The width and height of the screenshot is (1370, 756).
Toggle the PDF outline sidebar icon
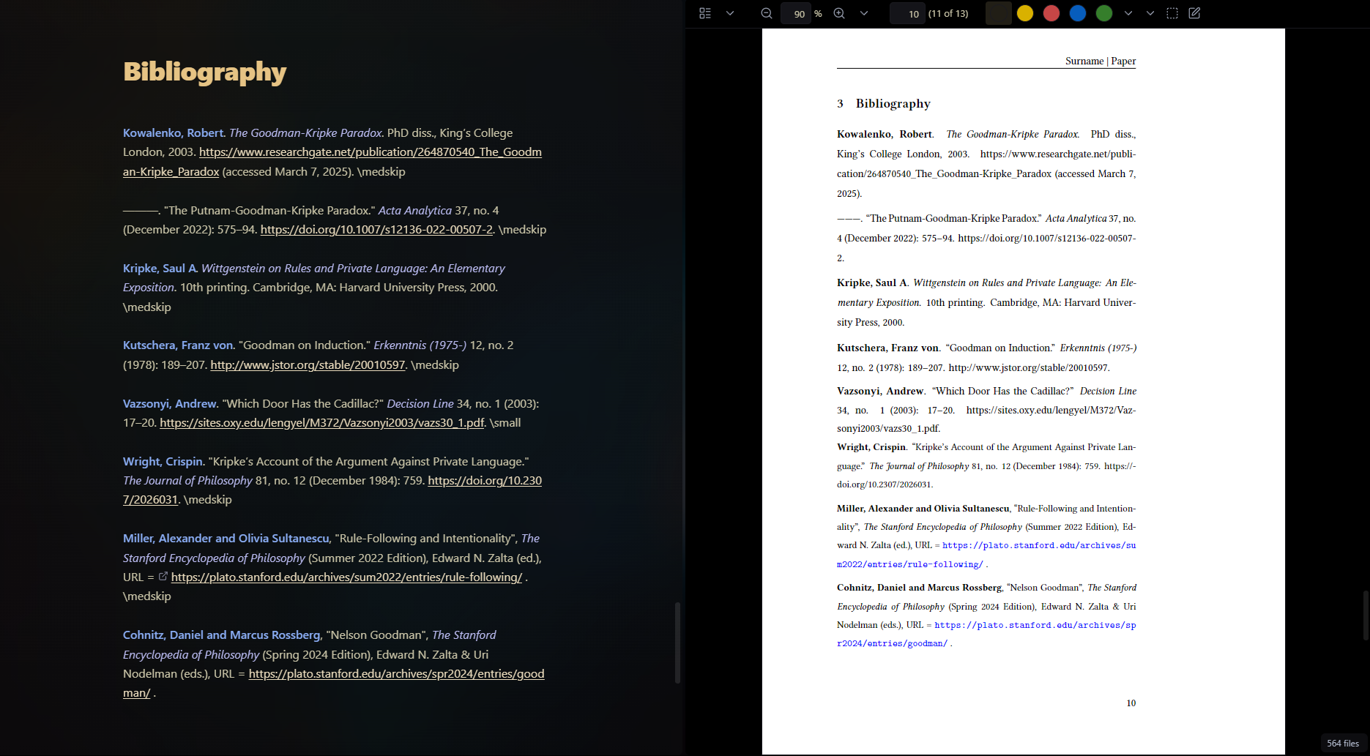pyautogui.click(x=705, y=13)
